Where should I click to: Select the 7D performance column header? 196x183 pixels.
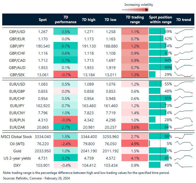[x=65, y=20]
